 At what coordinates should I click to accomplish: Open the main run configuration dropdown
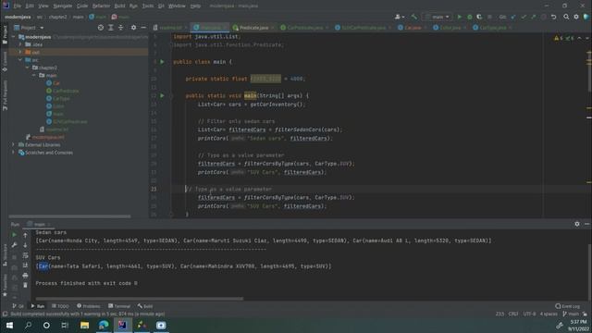pyautogui.click(x=437, y=17)
